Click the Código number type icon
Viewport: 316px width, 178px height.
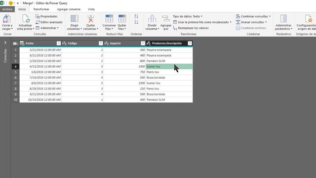[x=64, y=43]
